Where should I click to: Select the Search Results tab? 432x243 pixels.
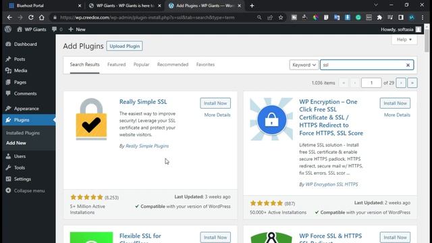[x=84, y=65]
